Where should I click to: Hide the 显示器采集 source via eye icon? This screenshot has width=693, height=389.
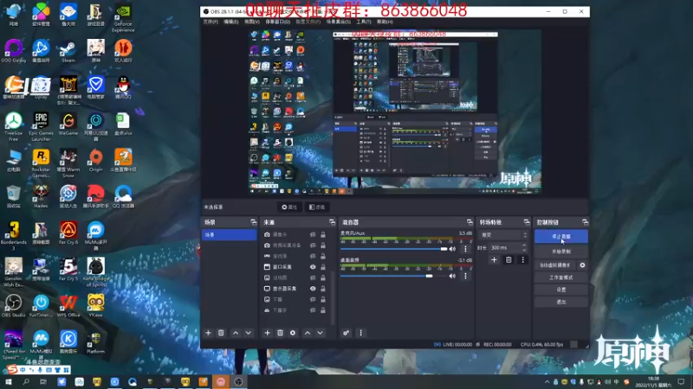(313, 289)
